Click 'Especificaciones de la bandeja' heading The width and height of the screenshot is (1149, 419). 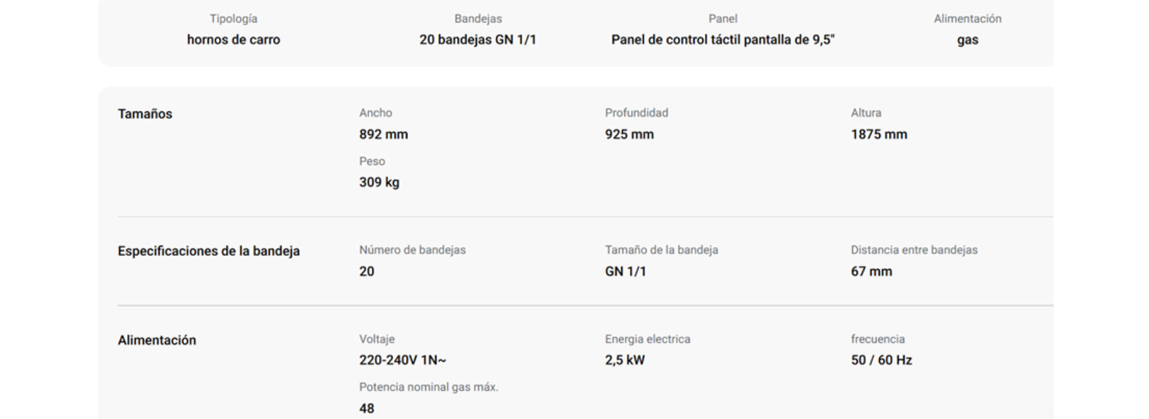click(x=208, y=251)
